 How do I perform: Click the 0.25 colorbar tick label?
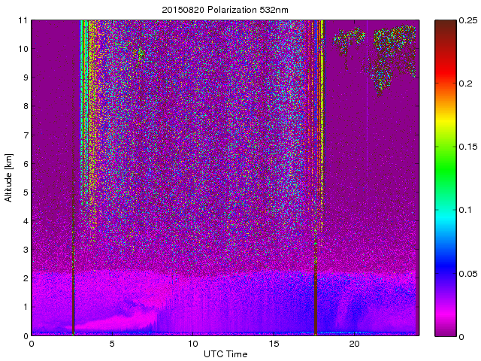(x=469, y=20)
